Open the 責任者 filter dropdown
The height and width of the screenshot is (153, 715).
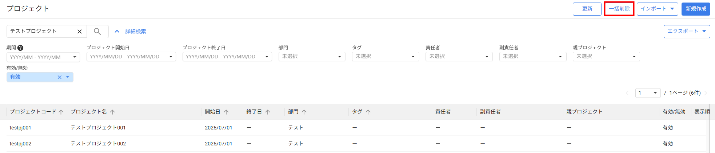[459, 57]
